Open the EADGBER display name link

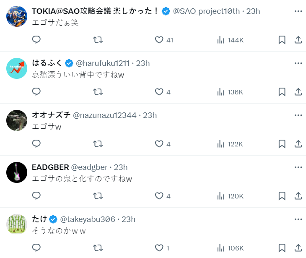click(x=50, y=167)
